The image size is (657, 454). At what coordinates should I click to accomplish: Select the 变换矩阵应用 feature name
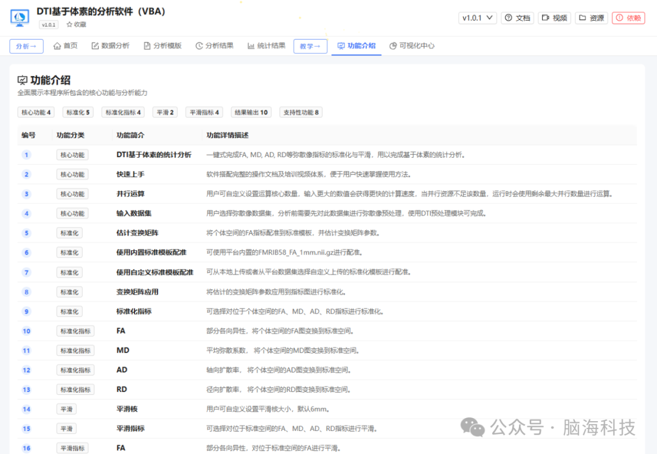point(137,292)
